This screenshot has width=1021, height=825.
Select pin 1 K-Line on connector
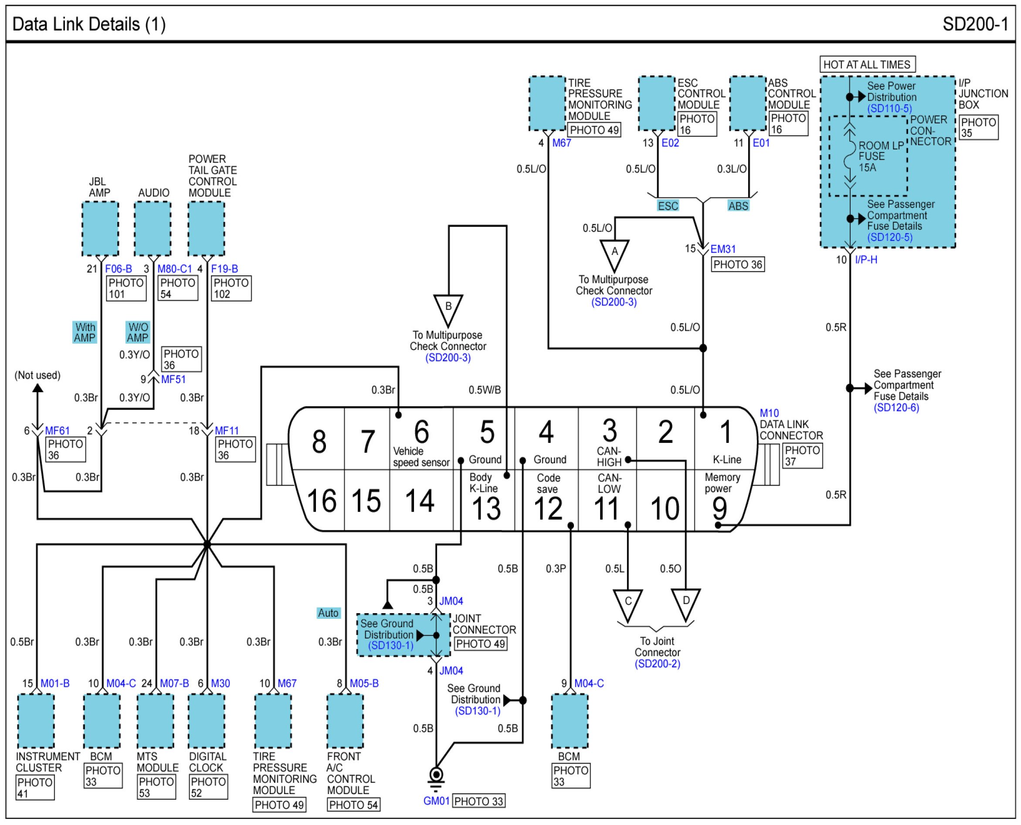tap(725, 440)
